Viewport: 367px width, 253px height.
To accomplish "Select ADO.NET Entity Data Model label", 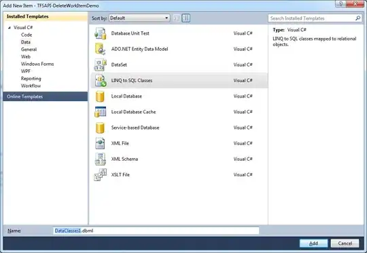I will coord(139,49).
